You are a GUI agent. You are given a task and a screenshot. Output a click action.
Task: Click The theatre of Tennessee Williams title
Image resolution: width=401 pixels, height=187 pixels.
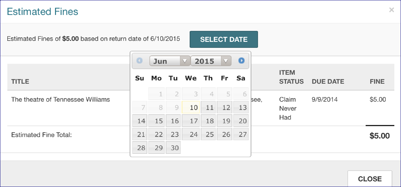[x=61, y=99]
